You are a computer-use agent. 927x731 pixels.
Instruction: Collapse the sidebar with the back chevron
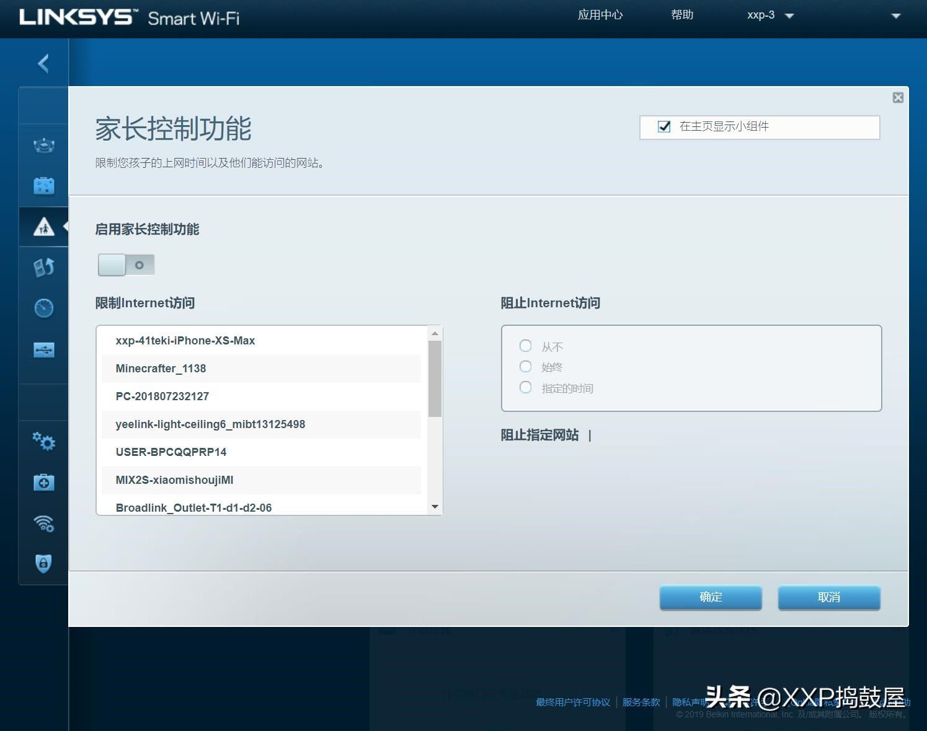tap(43, 63)
